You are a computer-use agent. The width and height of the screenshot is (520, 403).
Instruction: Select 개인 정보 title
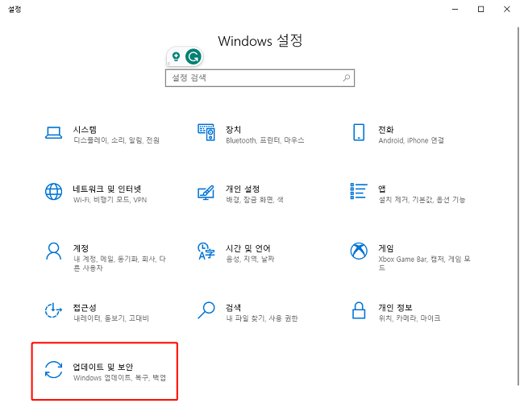[395, 308]
